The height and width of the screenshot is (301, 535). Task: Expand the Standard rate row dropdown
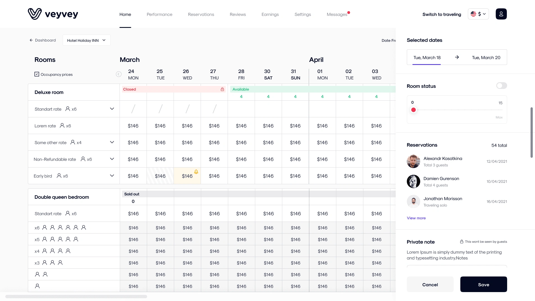click(x=112, y=109)
